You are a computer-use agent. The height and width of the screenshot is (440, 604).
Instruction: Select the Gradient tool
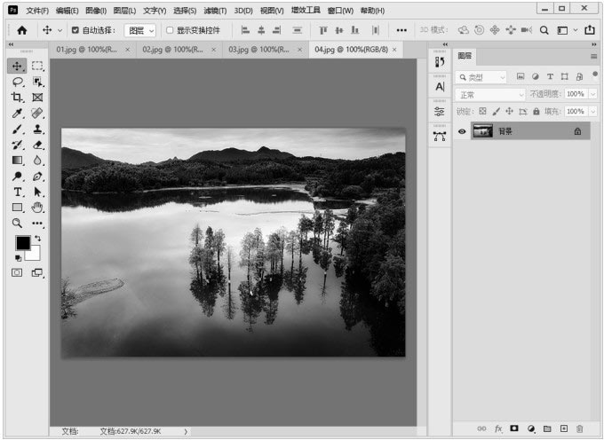[x=17, y=161]
